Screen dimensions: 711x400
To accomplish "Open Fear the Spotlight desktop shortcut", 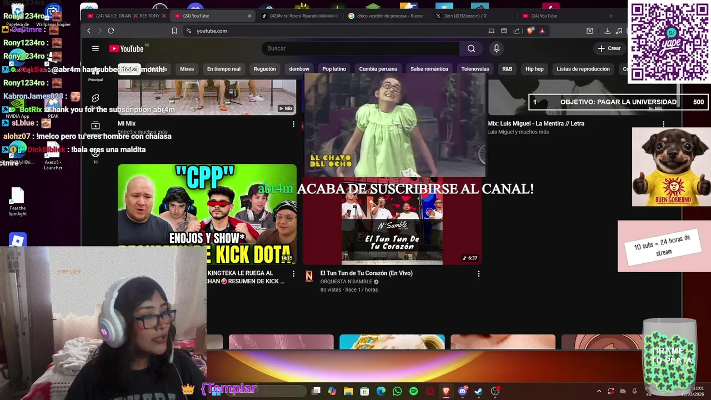I will tap(18, 201).
